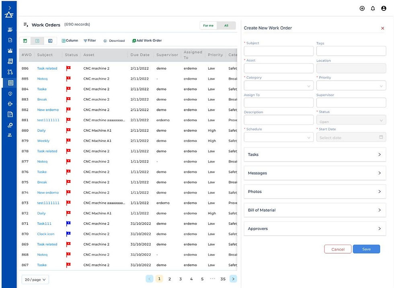The image size is (394, 288).
Task: Open the Column chooser
Action: pyautogui.click(x=70, y=41)
